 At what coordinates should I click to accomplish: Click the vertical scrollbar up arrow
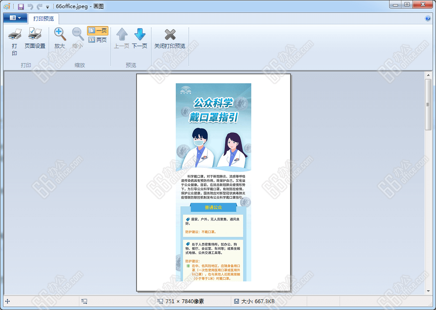point(428,75)
